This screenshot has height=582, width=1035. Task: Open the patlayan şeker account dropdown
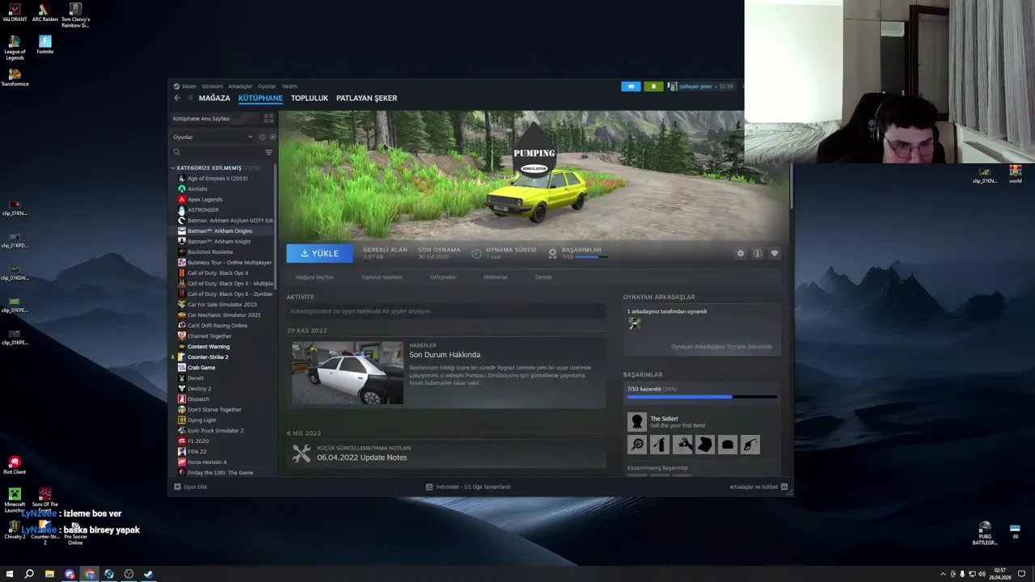pos(700,86)
